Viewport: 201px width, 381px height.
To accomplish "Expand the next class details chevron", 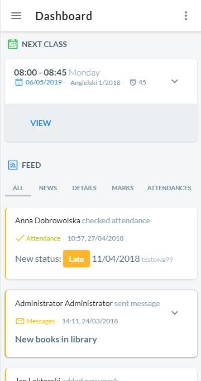I will coord(175,81).
